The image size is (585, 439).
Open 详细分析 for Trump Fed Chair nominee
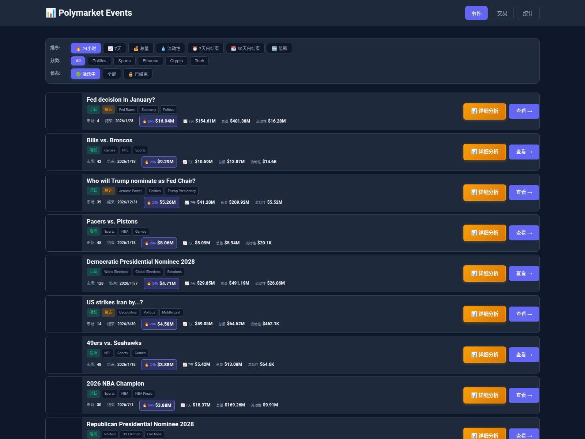tap(484, 192)
